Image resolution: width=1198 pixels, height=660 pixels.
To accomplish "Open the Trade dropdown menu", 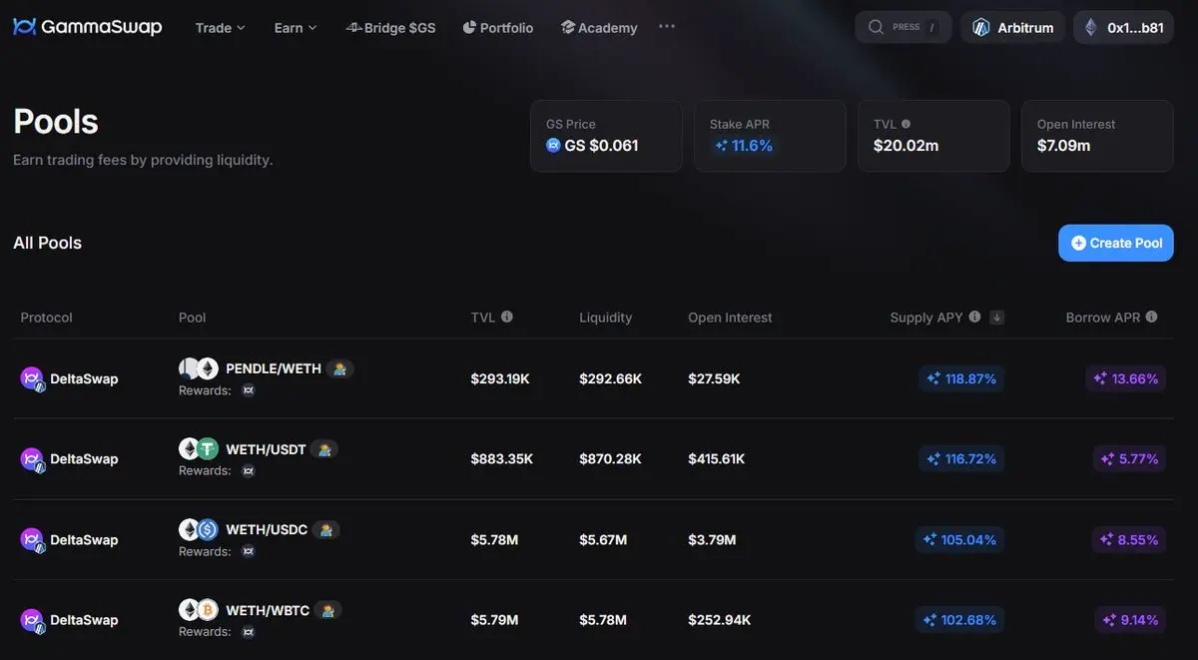I will [220, 28].
